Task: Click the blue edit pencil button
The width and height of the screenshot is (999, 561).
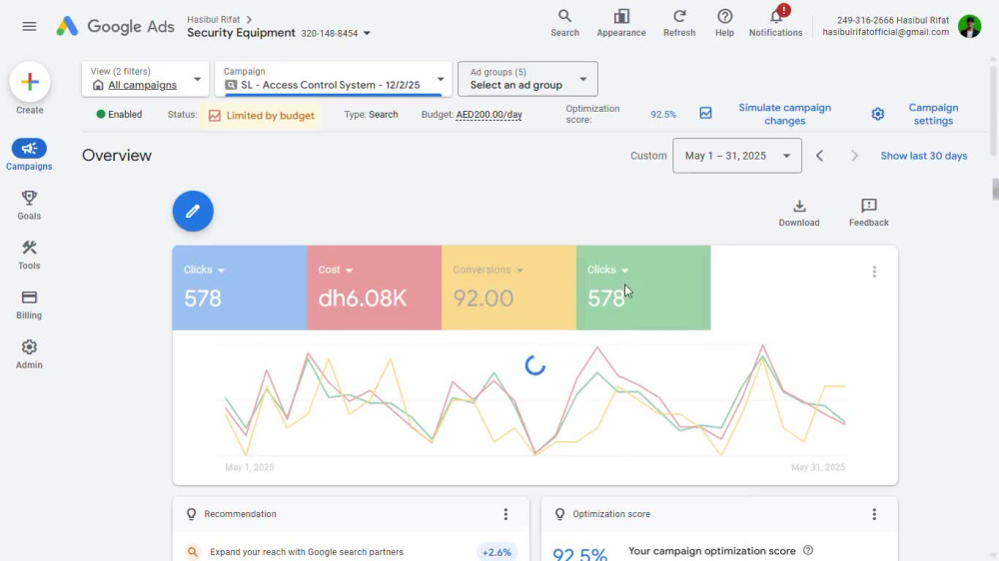Action: pos(193,211)
